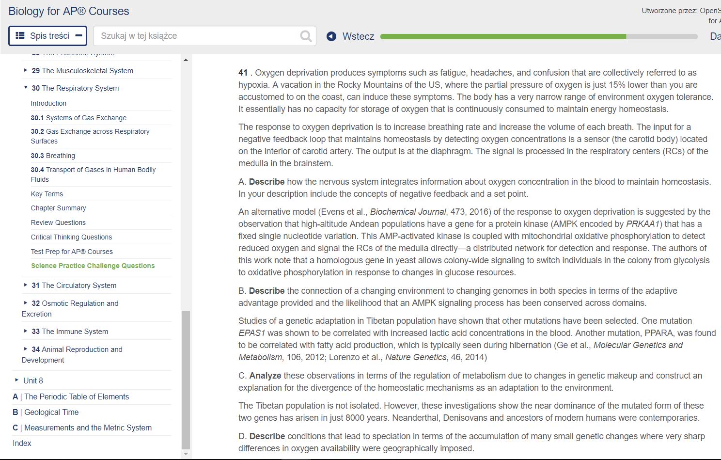Click the reading progress bar
721x460 pixels.
tap(539, 36)
